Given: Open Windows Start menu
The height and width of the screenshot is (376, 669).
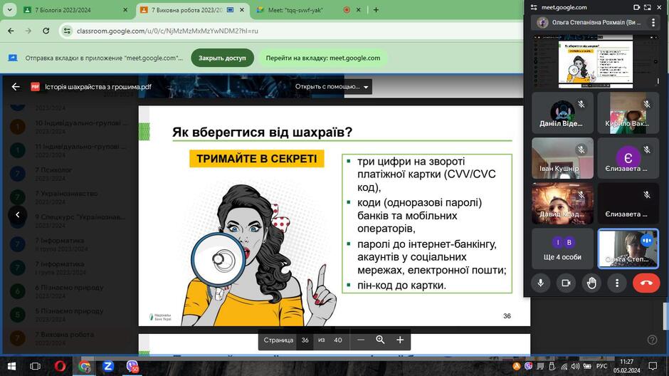Looking at the screenshot, I should pos(12,366).
